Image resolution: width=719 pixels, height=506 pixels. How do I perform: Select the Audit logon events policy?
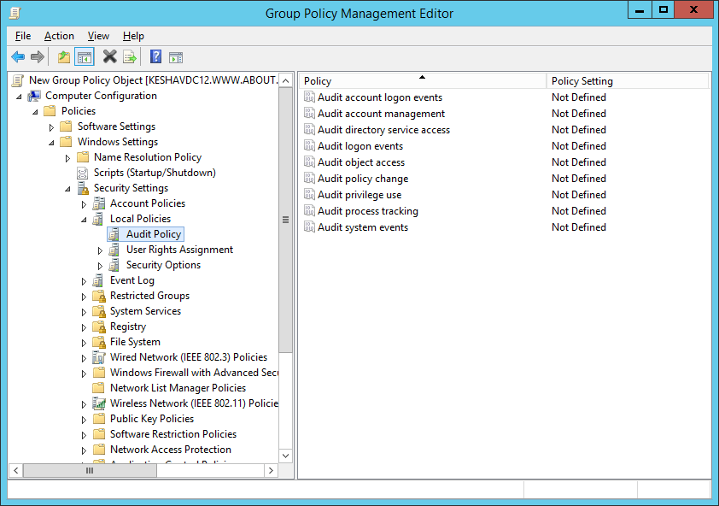pos(360,146)
